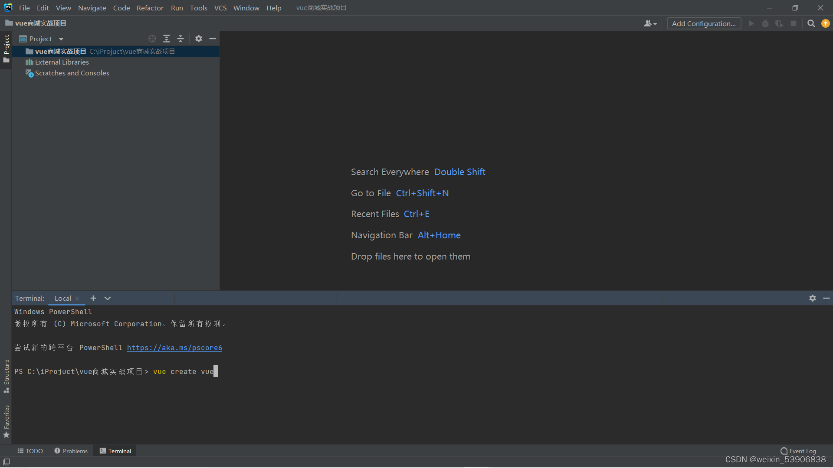833x468 pixels.
Task: Switch to the Local terminal tab
Action: pos(63,298)
